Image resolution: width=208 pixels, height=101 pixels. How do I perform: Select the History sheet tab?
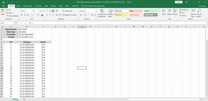tap(15, 99)
